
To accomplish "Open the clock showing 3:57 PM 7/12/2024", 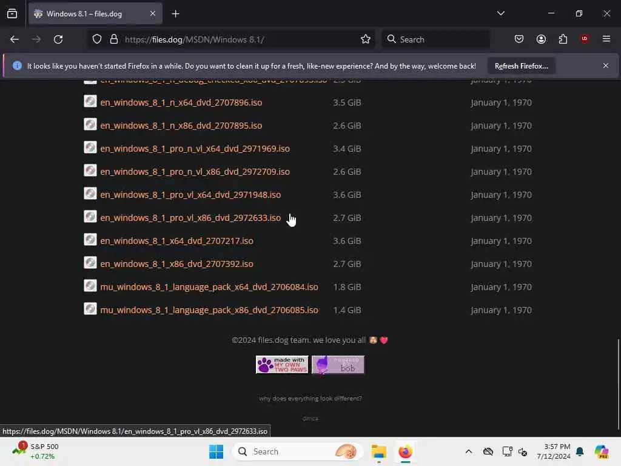I will 553,451.
